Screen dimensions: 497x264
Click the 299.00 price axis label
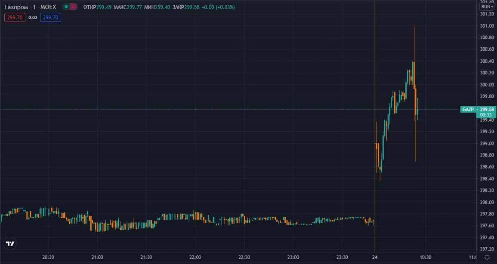(x=487, y=144)
